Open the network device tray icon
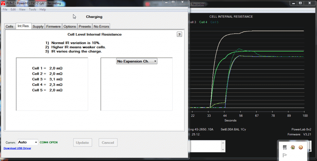Screen dimensions: 317x161 click(285, 147)
